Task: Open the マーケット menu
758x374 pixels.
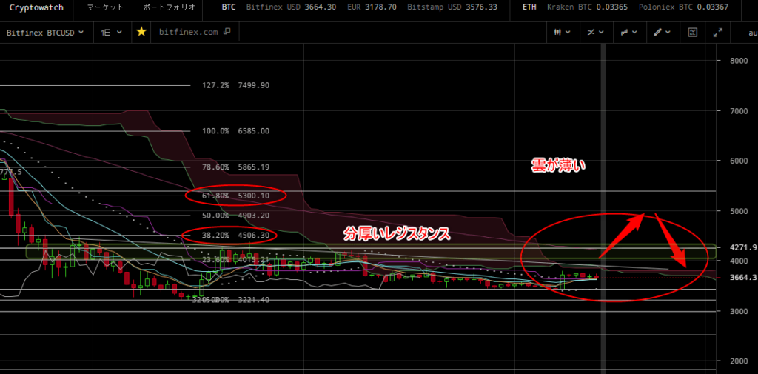Action: (x=105, y=7)
